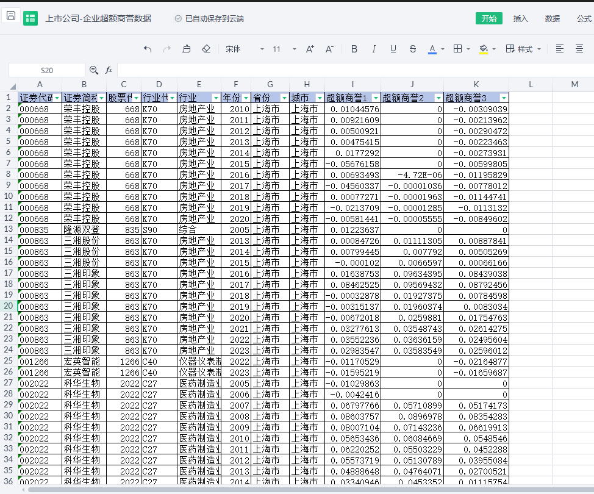594x494 pixels.
Task: Expand 样式 dropdown arrow
Action: 539,49
